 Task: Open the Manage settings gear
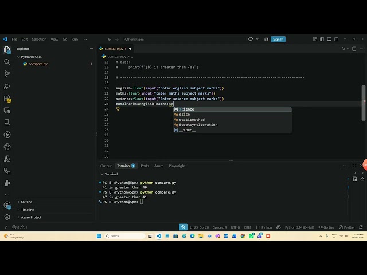coord(7,217)
